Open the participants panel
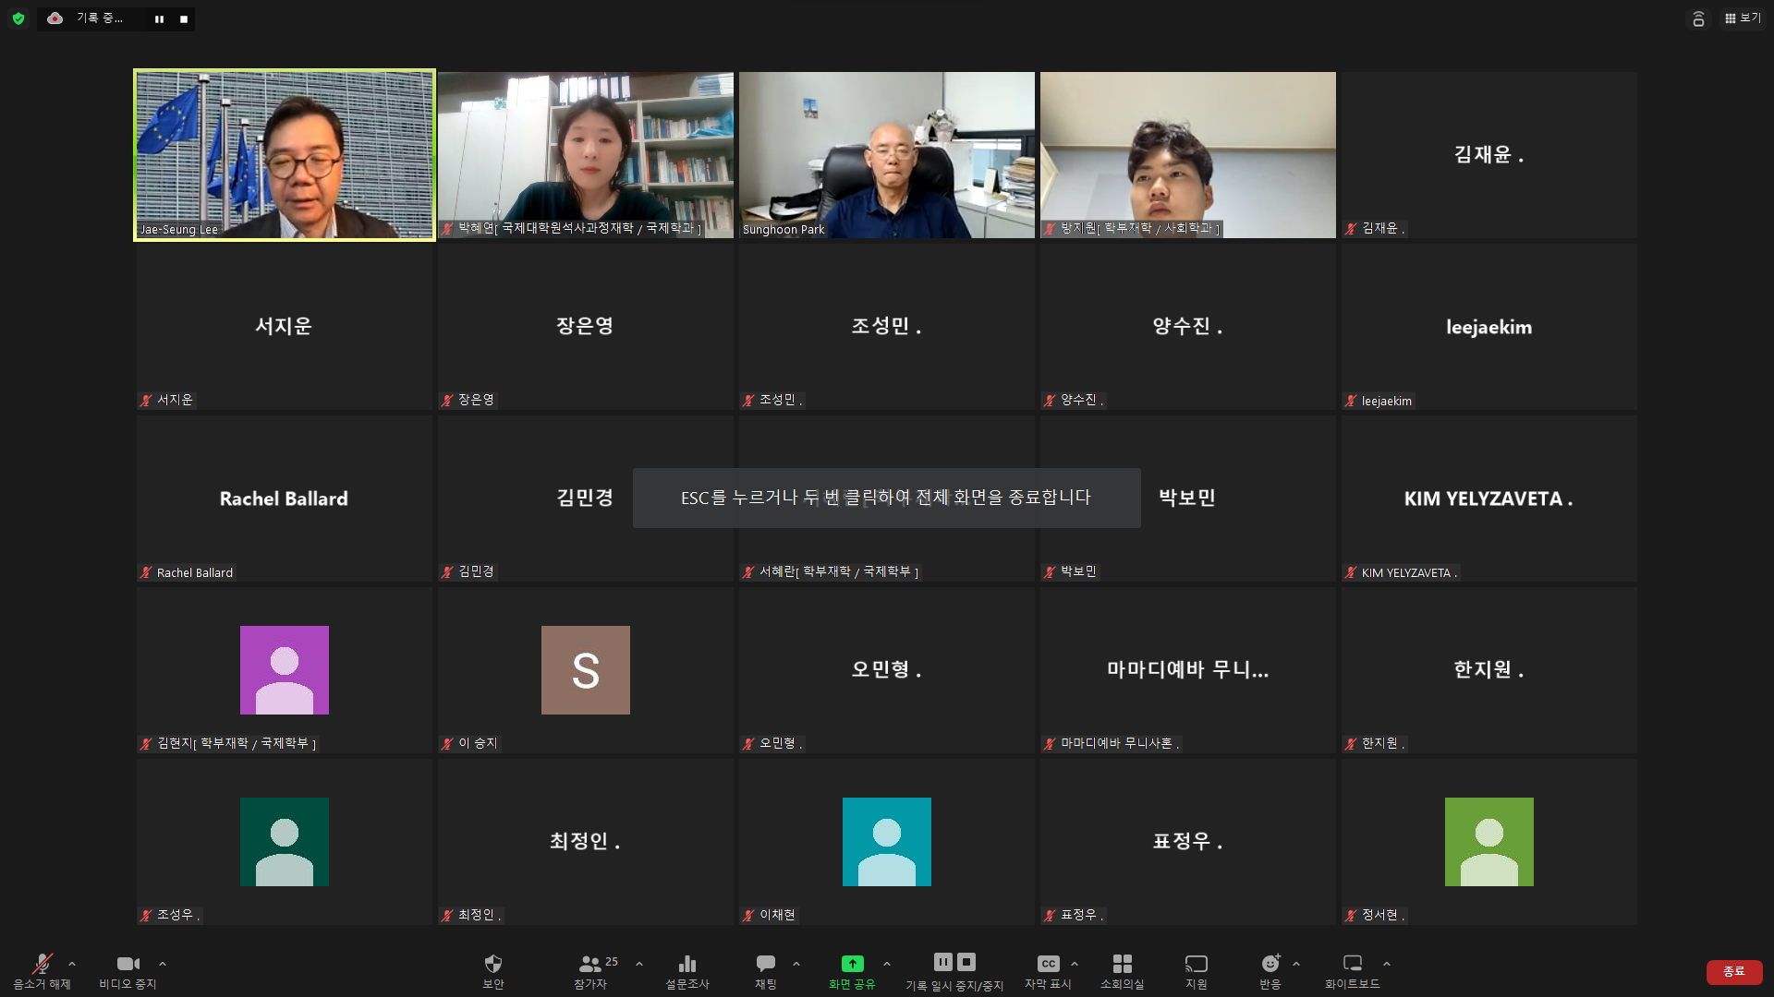The image size is (1774, 997). click(x=589, y=965)
